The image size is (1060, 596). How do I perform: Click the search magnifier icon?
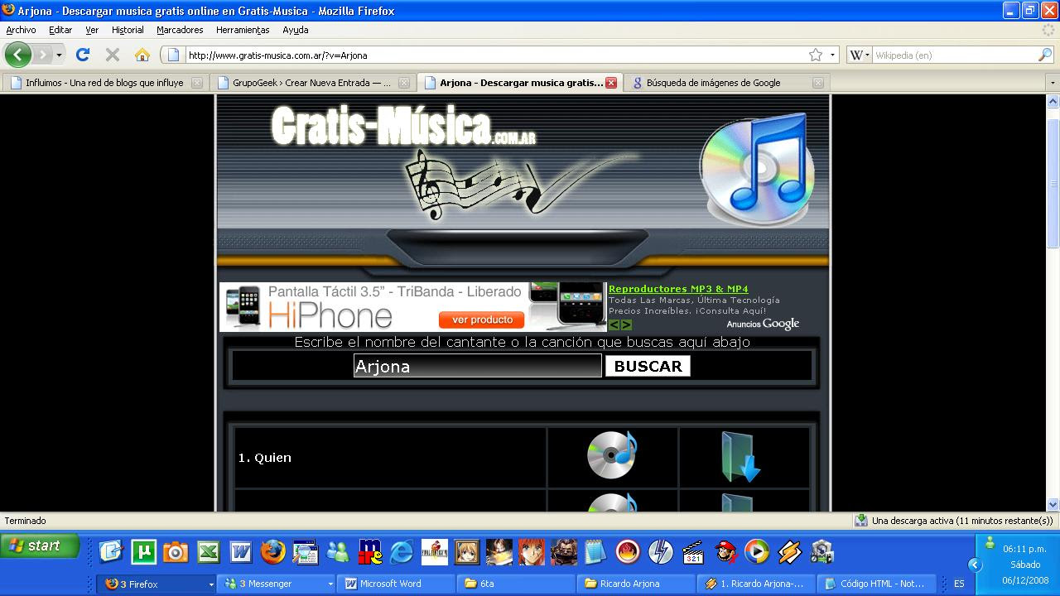click(x=1045, y=55)
